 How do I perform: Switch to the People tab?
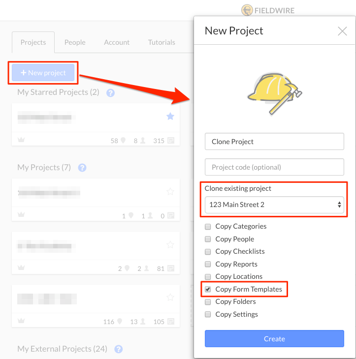(x=75, y=42)
